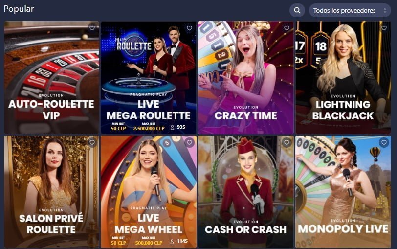Heart the Salon Privé Roulette card

click(x=92, y=142)
